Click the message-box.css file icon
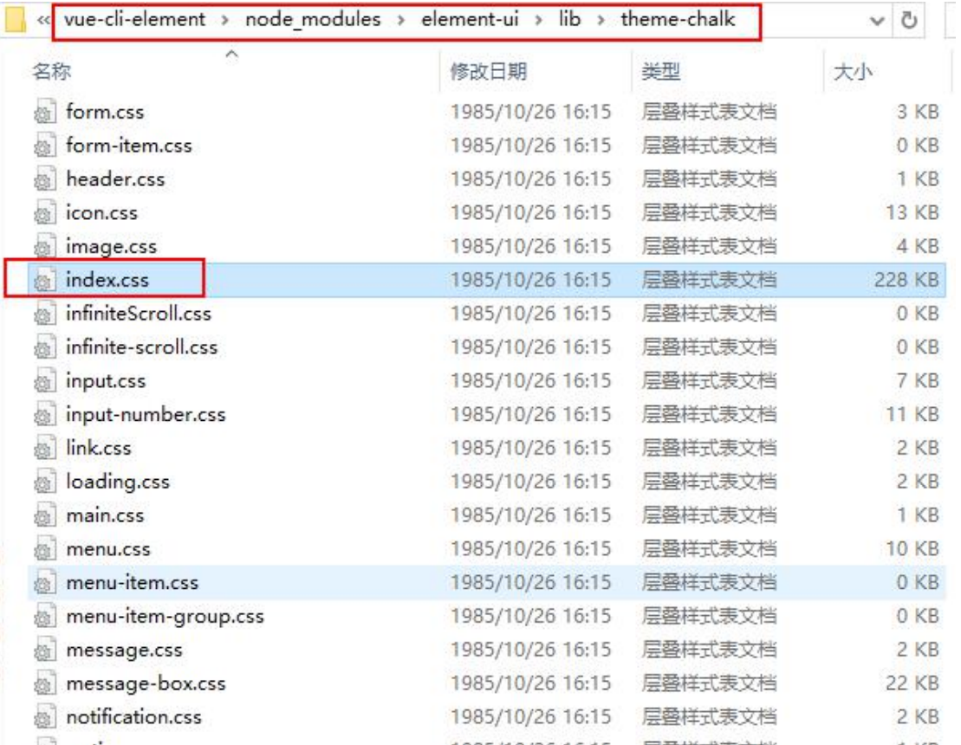The height and width of the screenshot is (745, 961). coord(45,683)
